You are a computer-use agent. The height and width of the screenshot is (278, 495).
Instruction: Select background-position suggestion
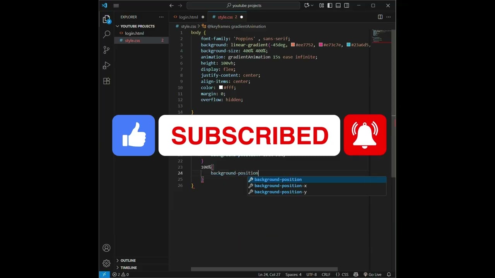click(x=317, y=180)
